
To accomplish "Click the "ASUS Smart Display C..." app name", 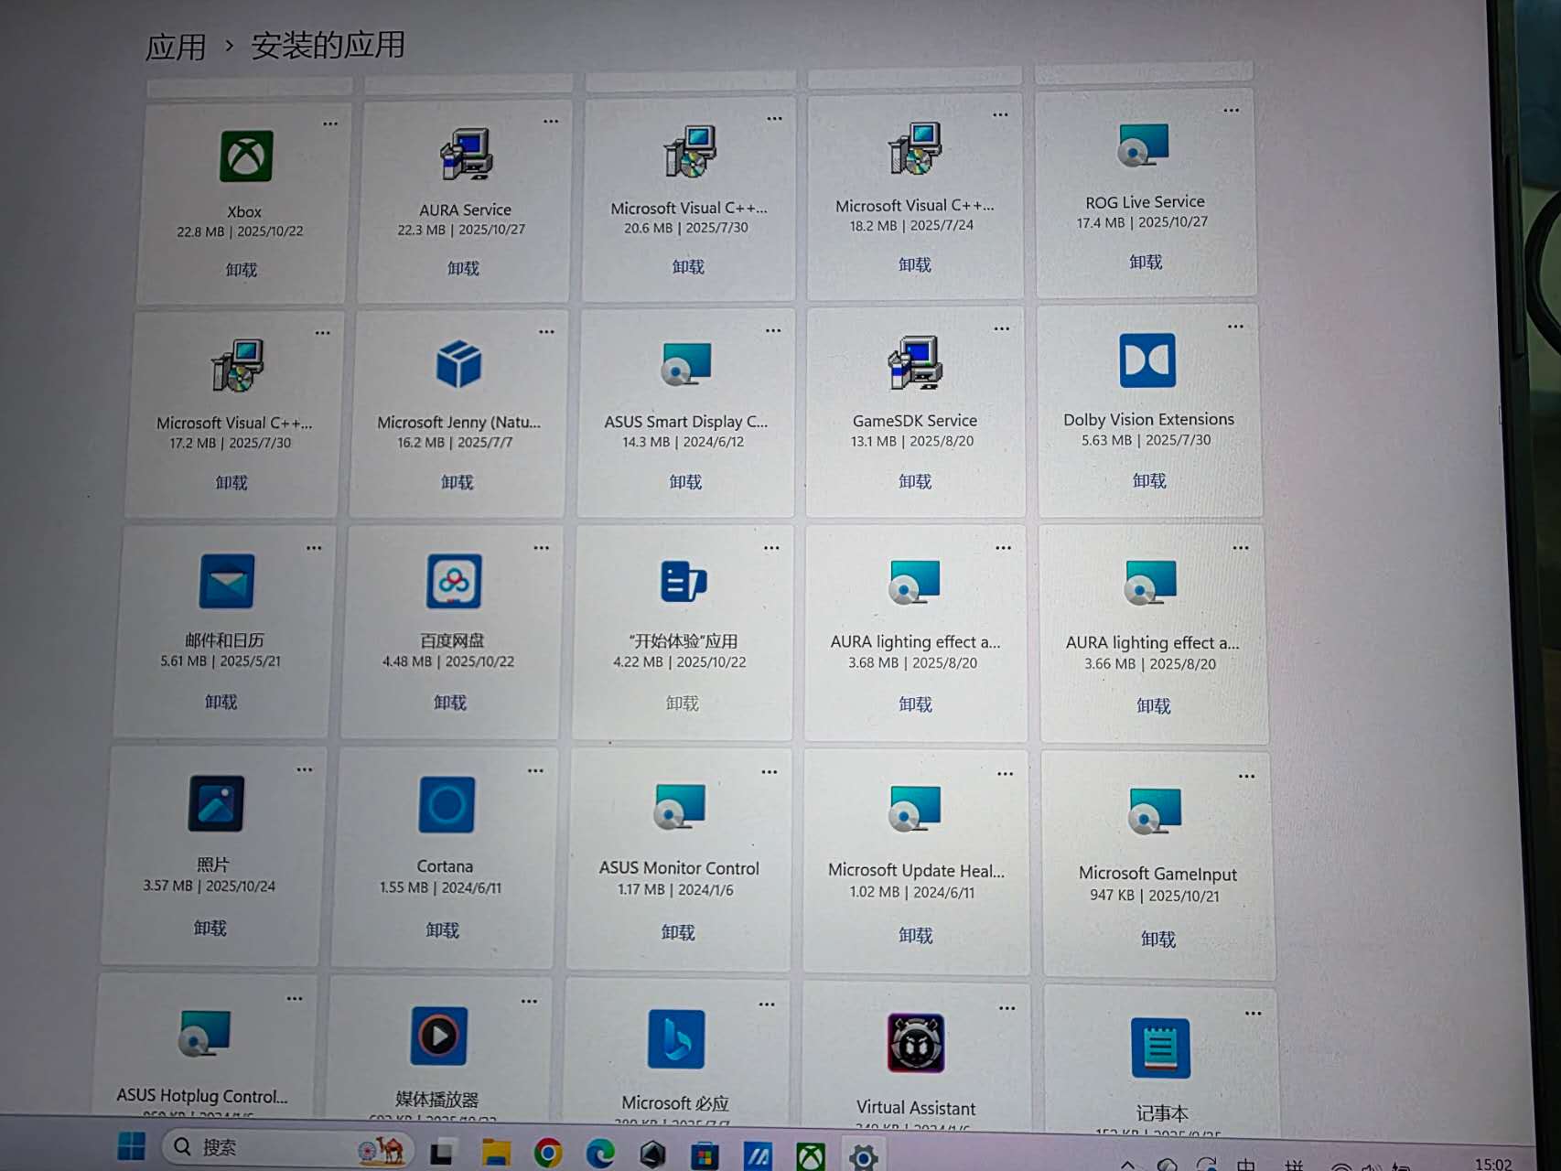I will [686, 422].
